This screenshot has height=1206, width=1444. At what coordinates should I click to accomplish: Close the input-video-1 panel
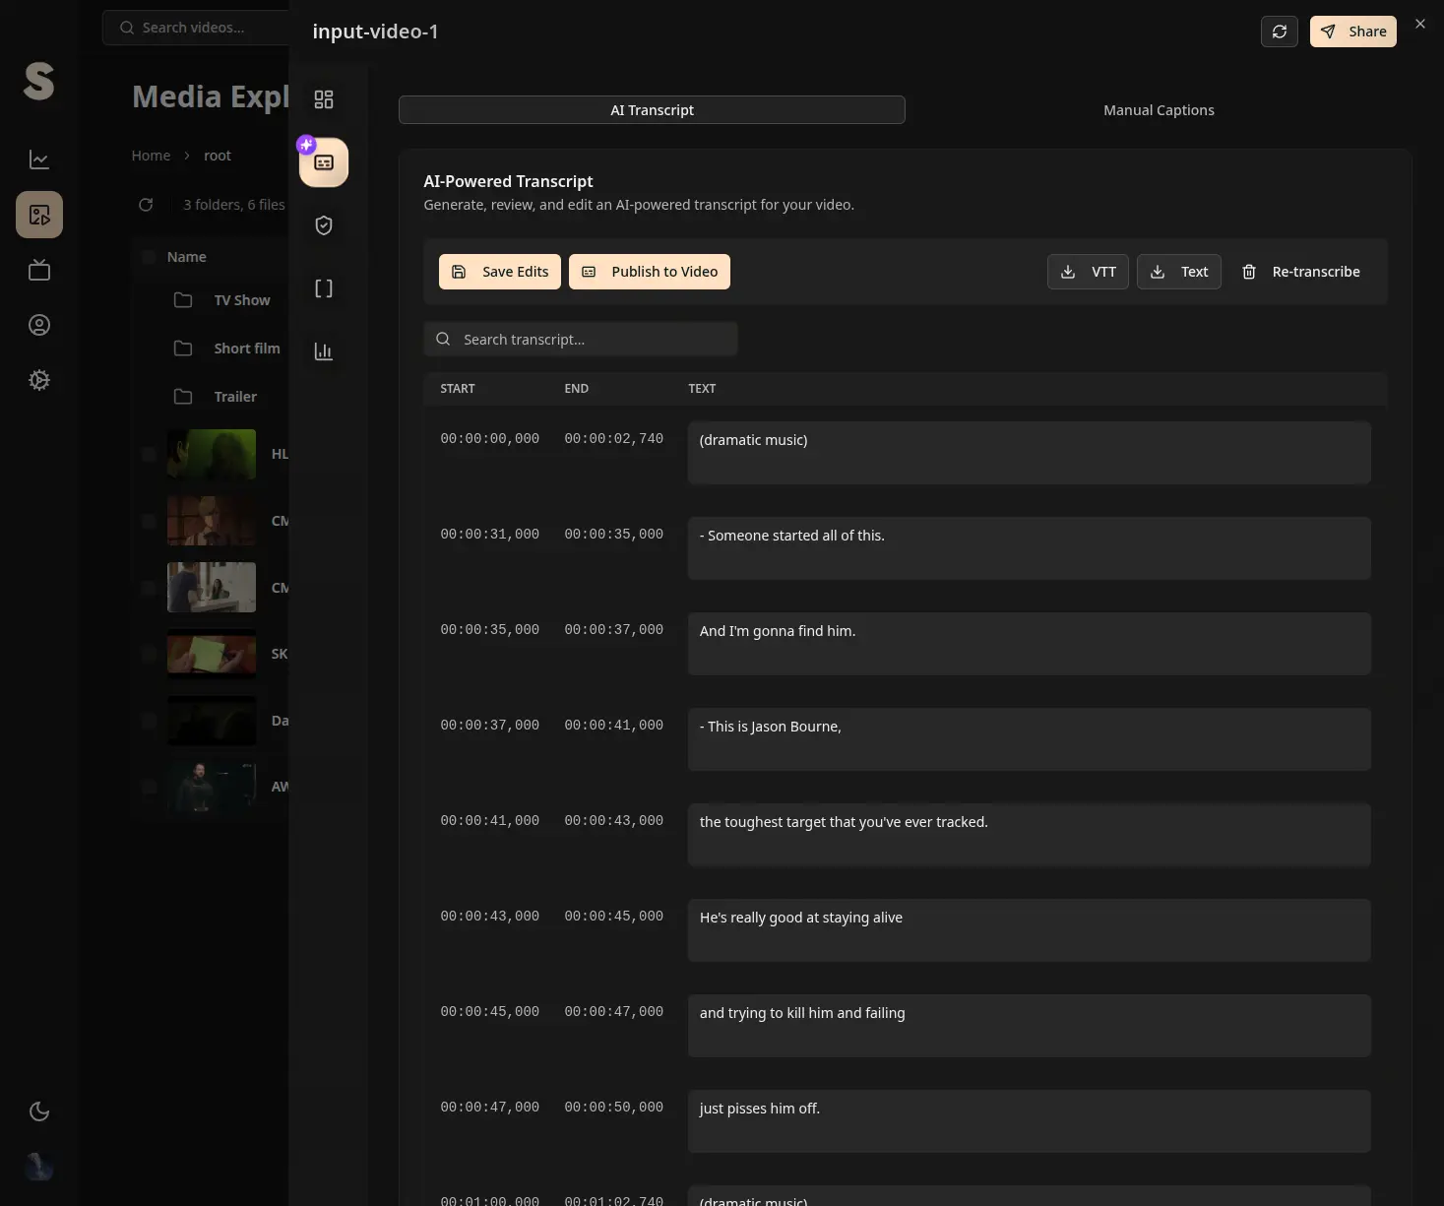point(1419,24)
